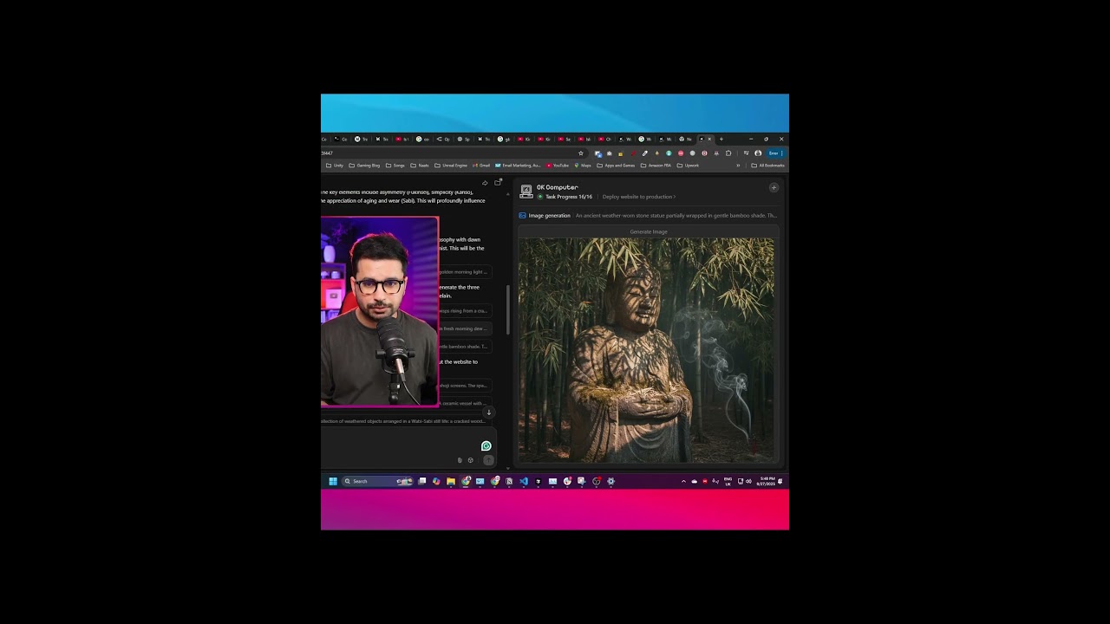Click the scroll-to-bottom arrow button in chat
Viewport: 1110px width, 624px height.
[x=488, y=413]
